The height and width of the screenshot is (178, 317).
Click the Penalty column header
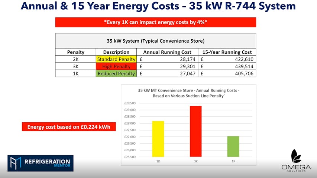coord(75,52)
